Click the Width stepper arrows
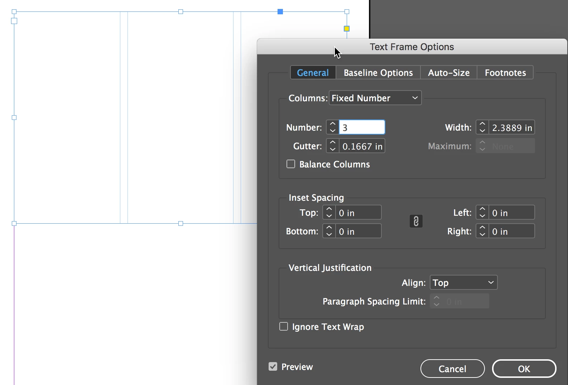The image size is (568, 385). click(482, 127)
